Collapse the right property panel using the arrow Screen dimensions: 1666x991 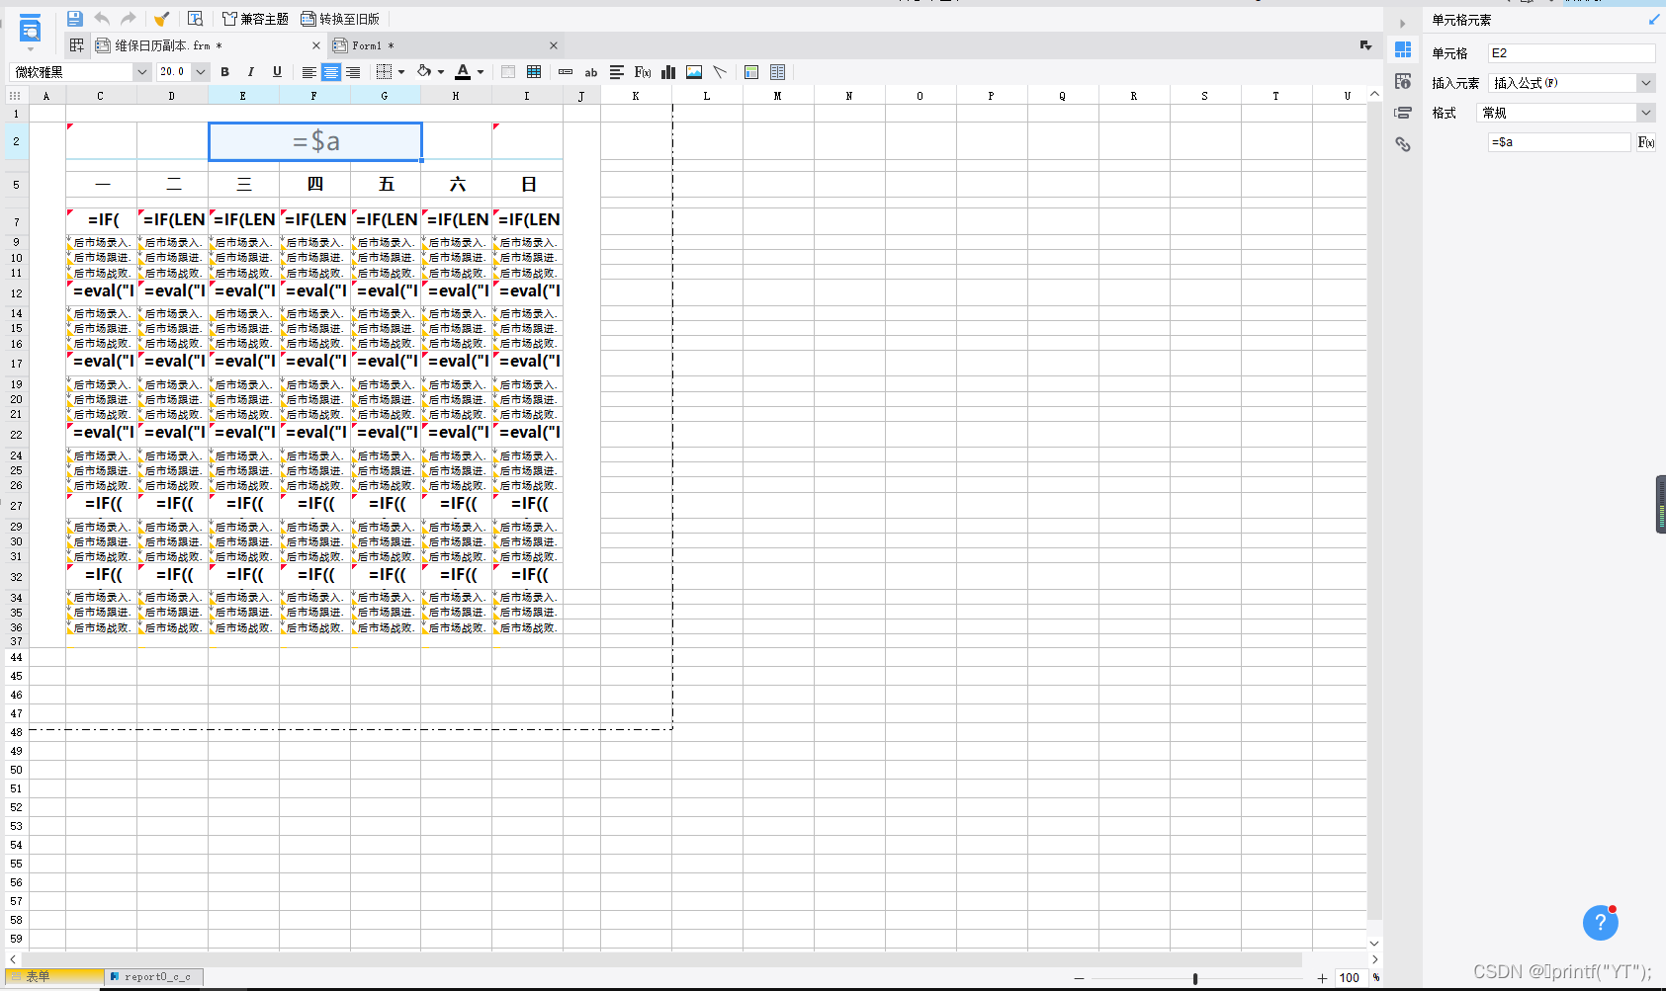(x=1402, y=24)
